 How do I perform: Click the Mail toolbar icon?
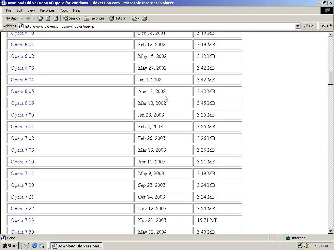(x=134, y=18)
